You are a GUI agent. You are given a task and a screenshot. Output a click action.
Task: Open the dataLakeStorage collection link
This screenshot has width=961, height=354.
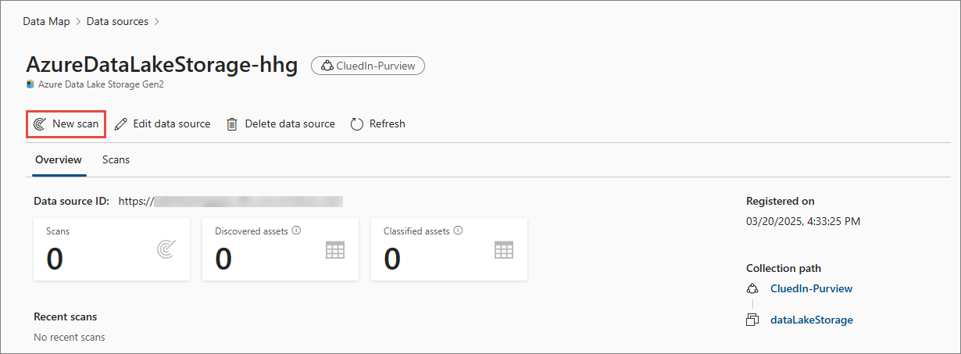[x=812, y=320]
